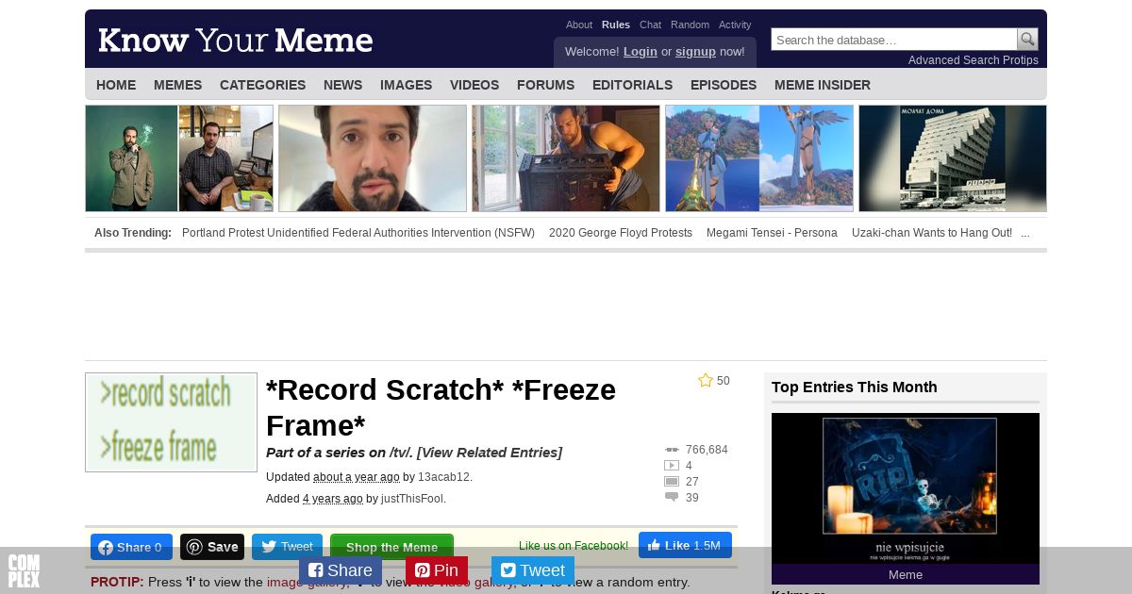Click the green Shop the Meme button
Image resolution: width=1132 pixels, height=594 pixels.
[391, 547]
